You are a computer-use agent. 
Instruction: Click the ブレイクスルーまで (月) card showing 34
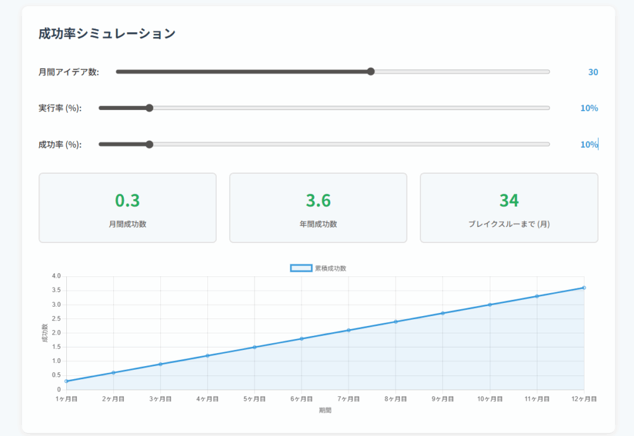click(x=509, y=208)
